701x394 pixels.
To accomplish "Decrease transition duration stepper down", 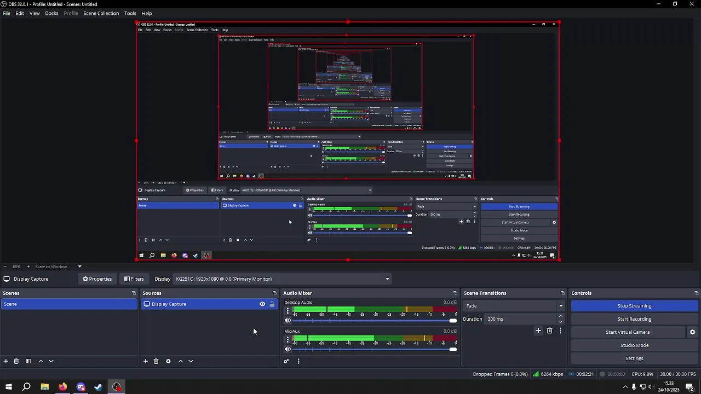I will (560, 322).
